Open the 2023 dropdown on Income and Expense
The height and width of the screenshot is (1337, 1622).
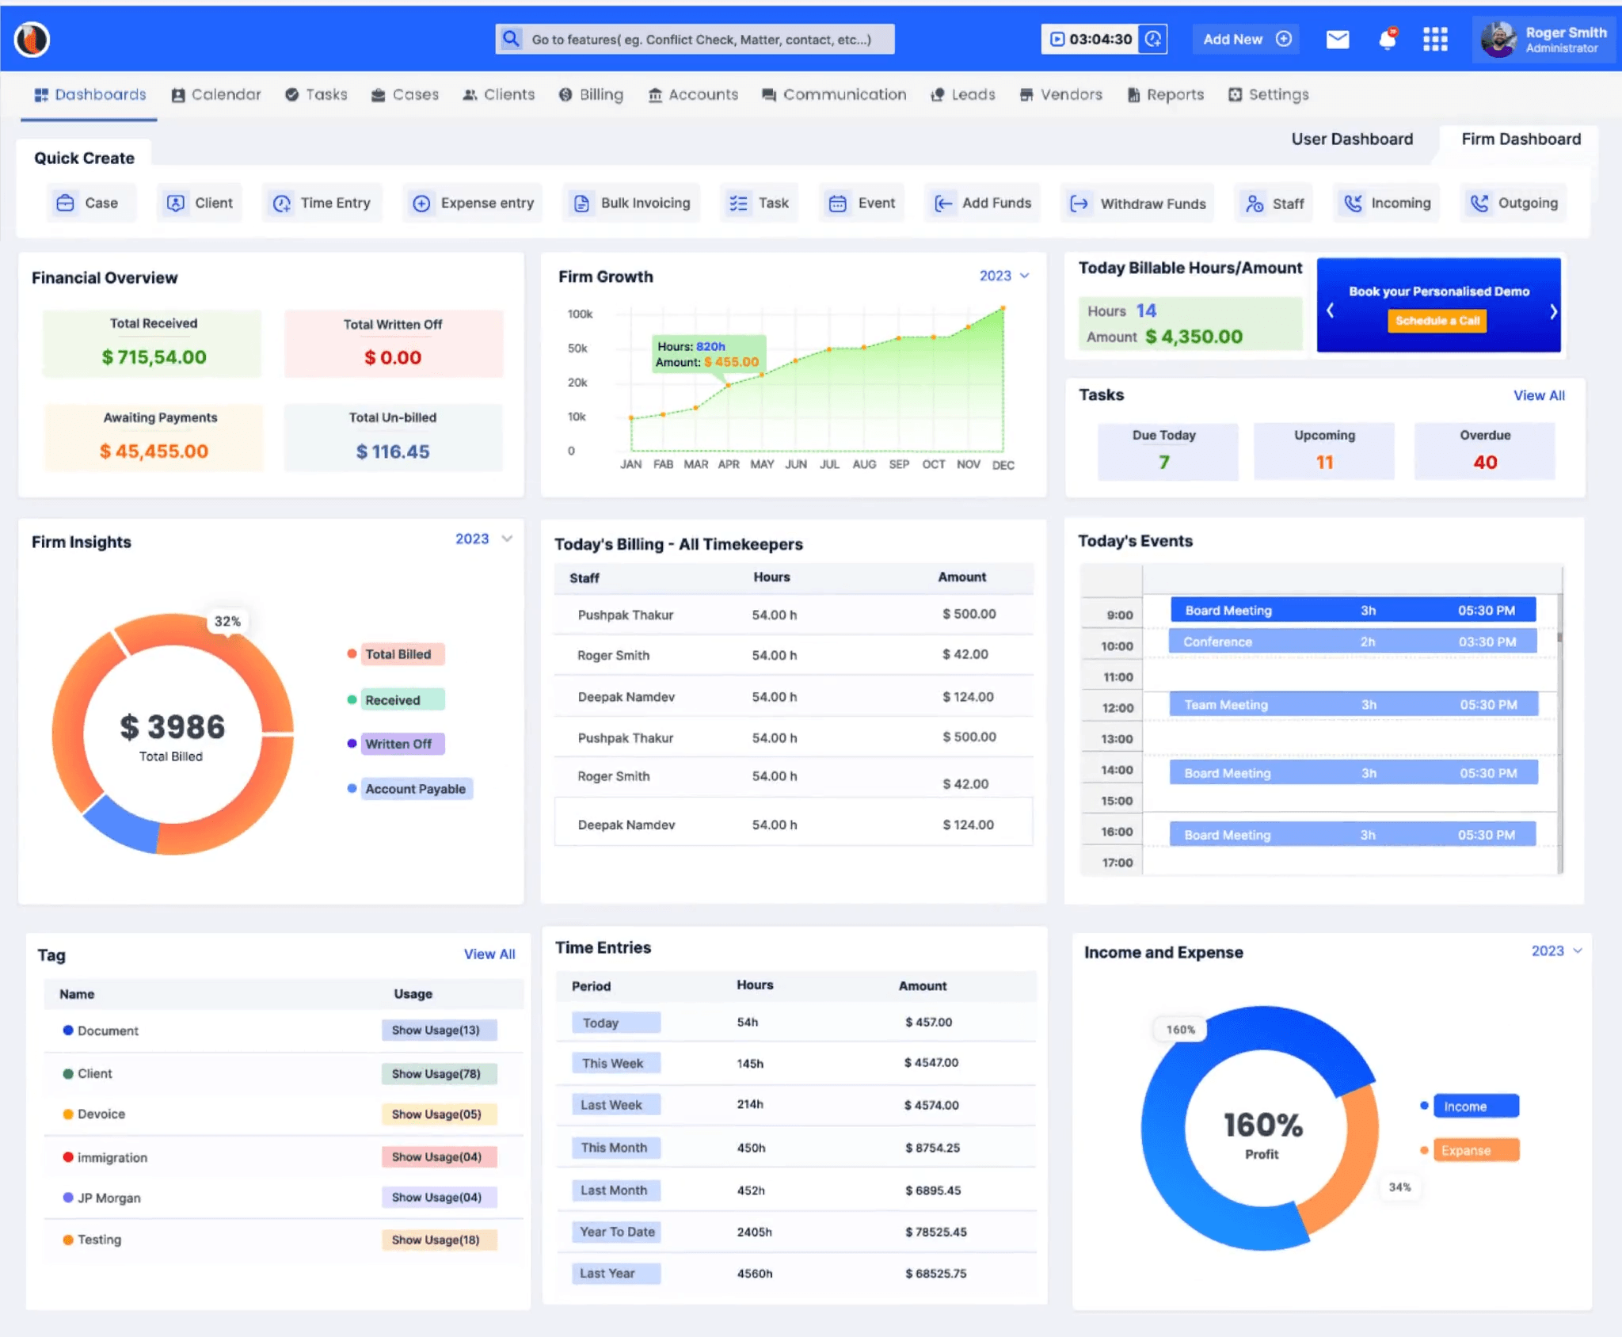tap(1556, 950)
